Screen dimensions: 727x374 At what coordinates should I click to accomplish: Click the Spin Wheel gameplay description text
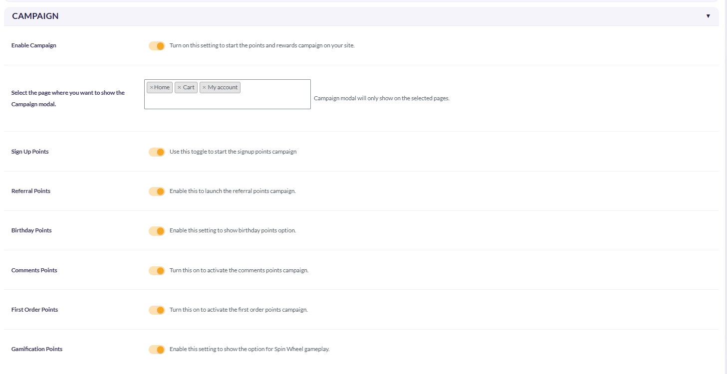tap(249, 349)
